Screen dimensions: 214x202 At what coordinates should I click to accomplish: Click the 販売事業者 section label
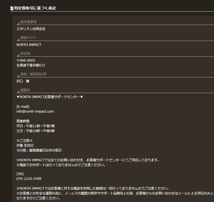click(28, 22)
